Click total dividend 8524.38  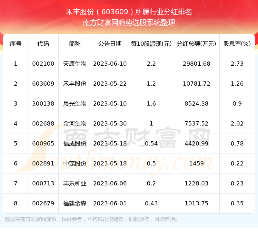(196, 104)
